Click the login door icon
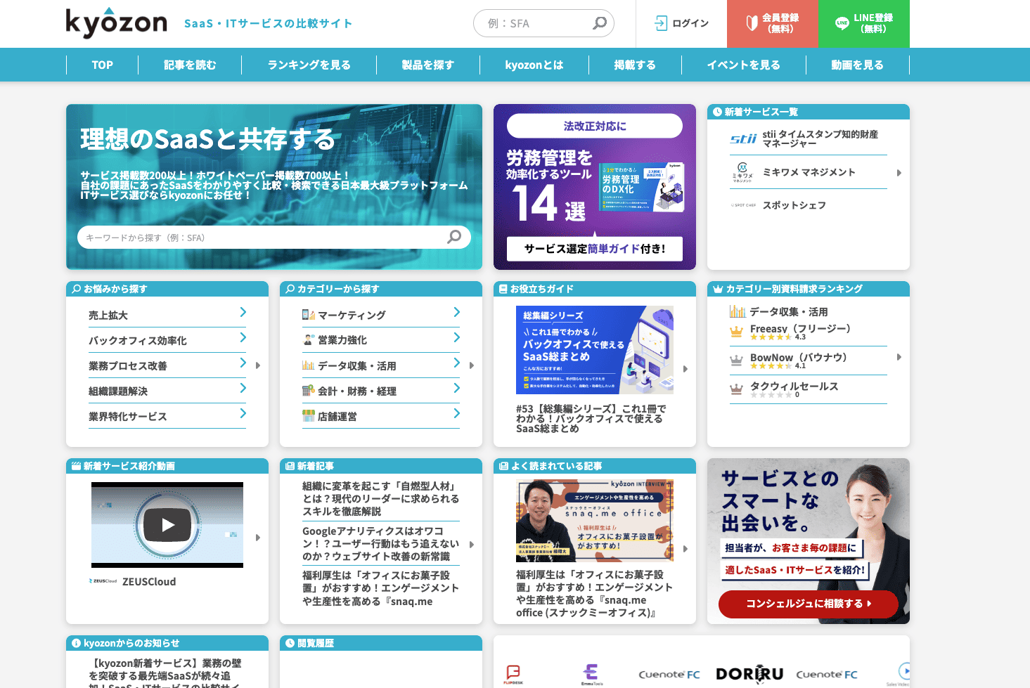1030x688 pixels. (661, 23)
